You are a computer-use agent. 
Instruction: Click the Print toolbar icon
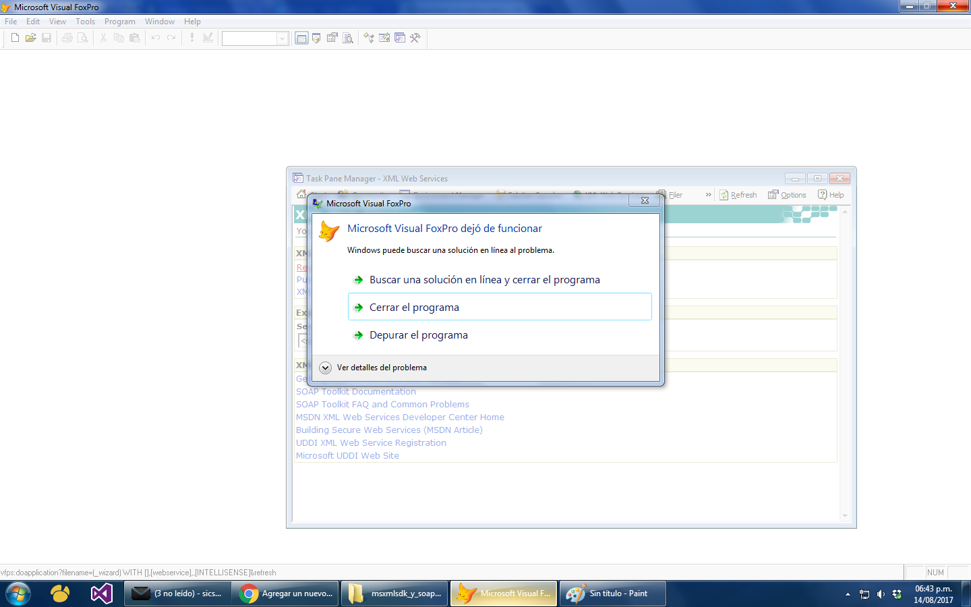67,38
